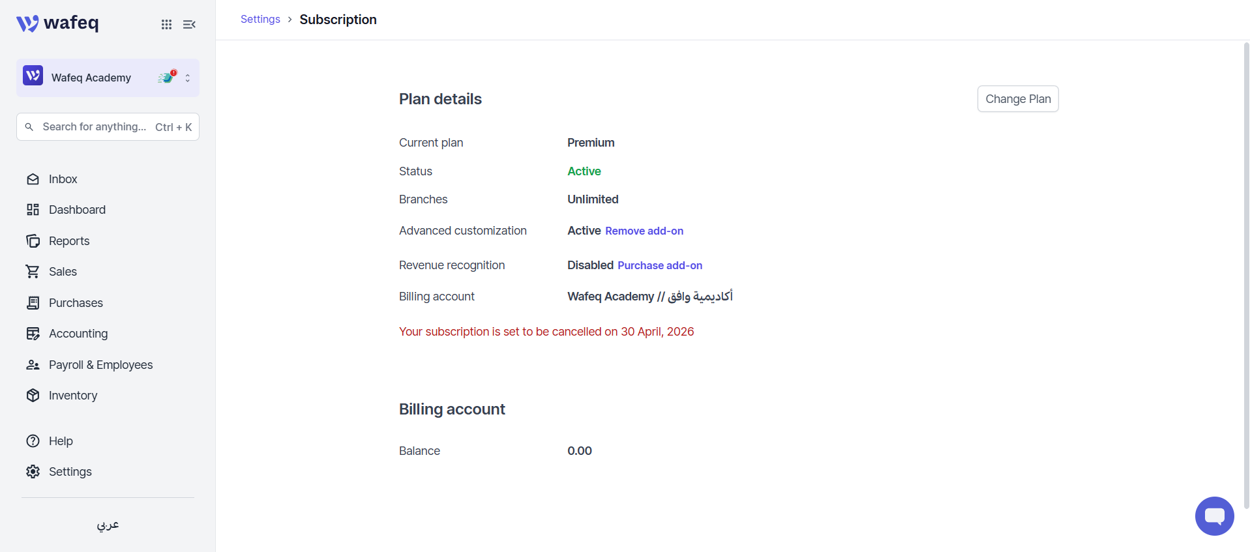The image size is (1250, 552).
Task: Click the Settings breadcrumb link
Action: tap(260, 20)
